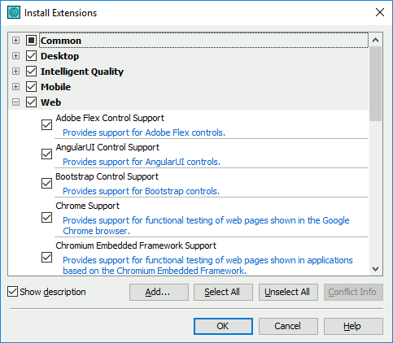393x343 pixels.
Task: Click 'Provides support for AngularUI controls.' description
Action: pyautogui.click(x=142, y=162)
